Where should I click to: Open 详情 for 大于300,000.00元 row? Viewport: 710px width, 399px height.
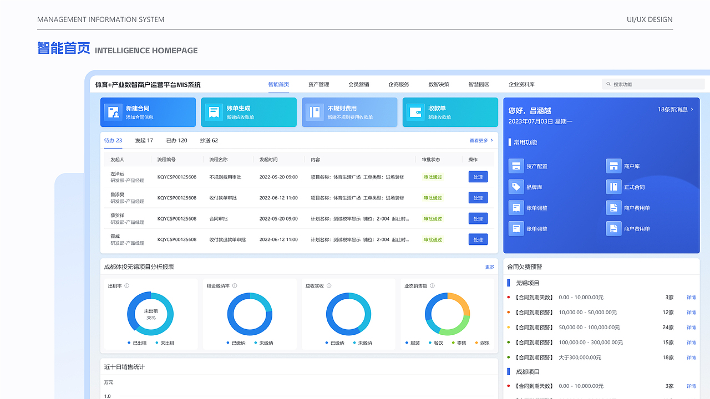pyautogui.click(x=691, y=357)
